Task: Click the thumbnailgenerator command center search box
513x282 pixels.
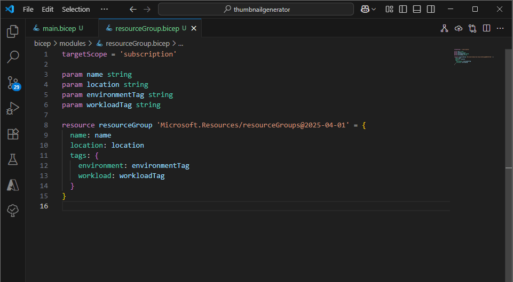Action: 256,9
